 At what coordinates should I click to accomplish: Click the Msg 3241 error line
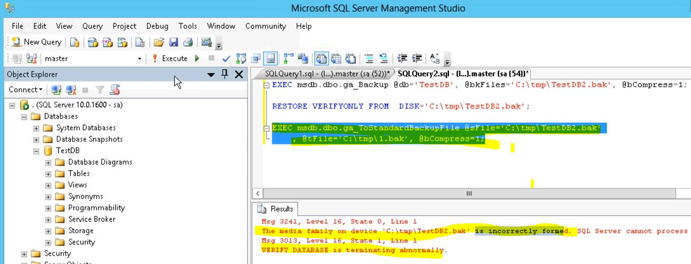pyautogui.click(x=339, y=222)
